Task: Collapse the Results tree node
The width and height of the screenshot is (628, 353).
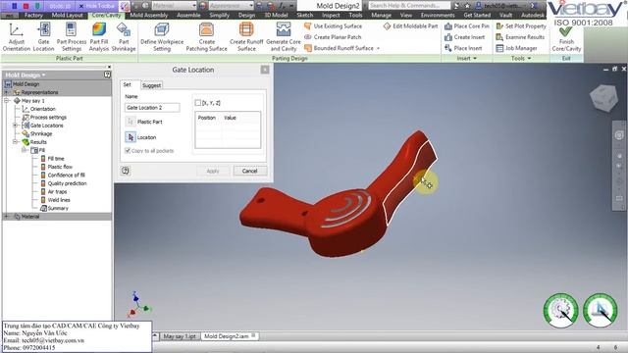Action: [x=15, y=142]
